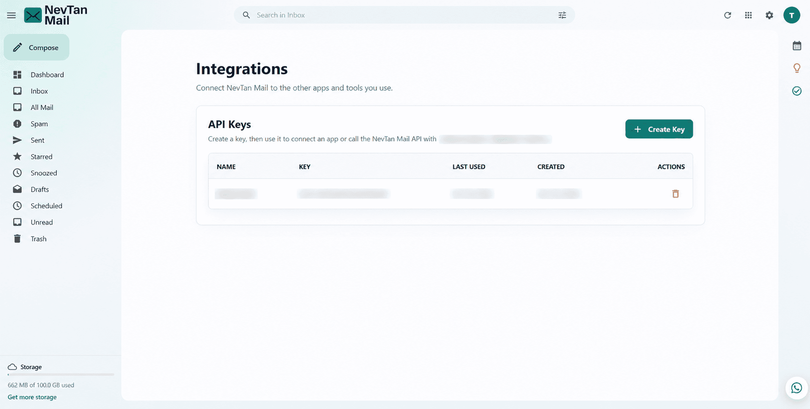Compose a new email

click(x=37, y=47)
